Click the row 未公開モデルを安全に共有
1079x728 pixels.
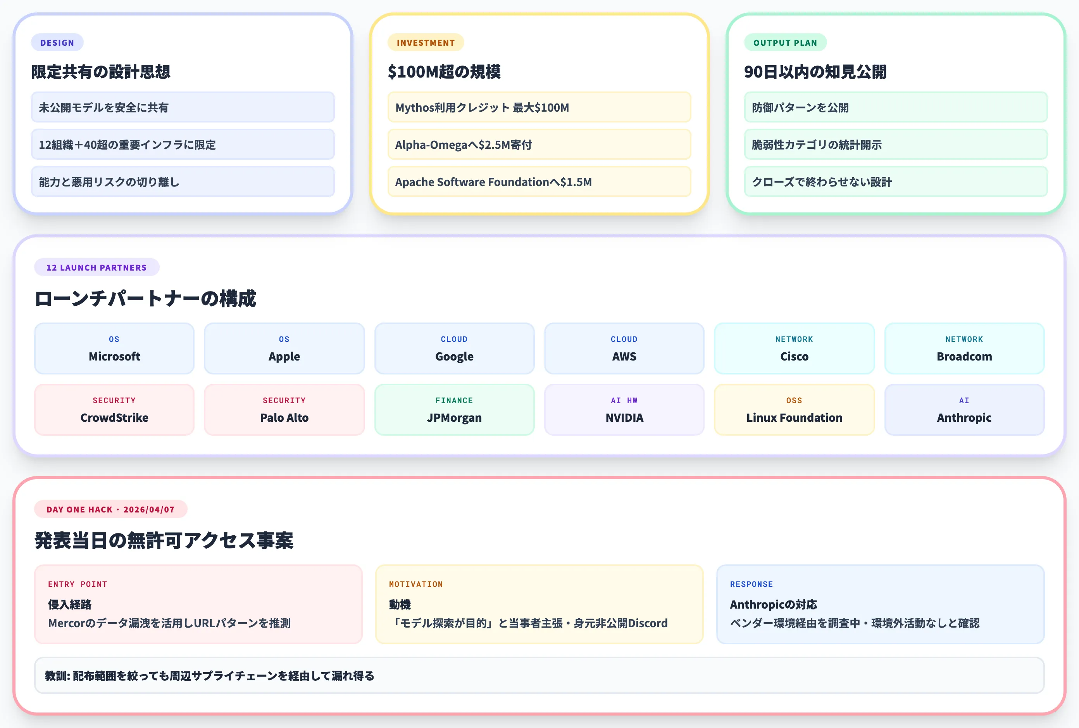(x=183, y=107)
